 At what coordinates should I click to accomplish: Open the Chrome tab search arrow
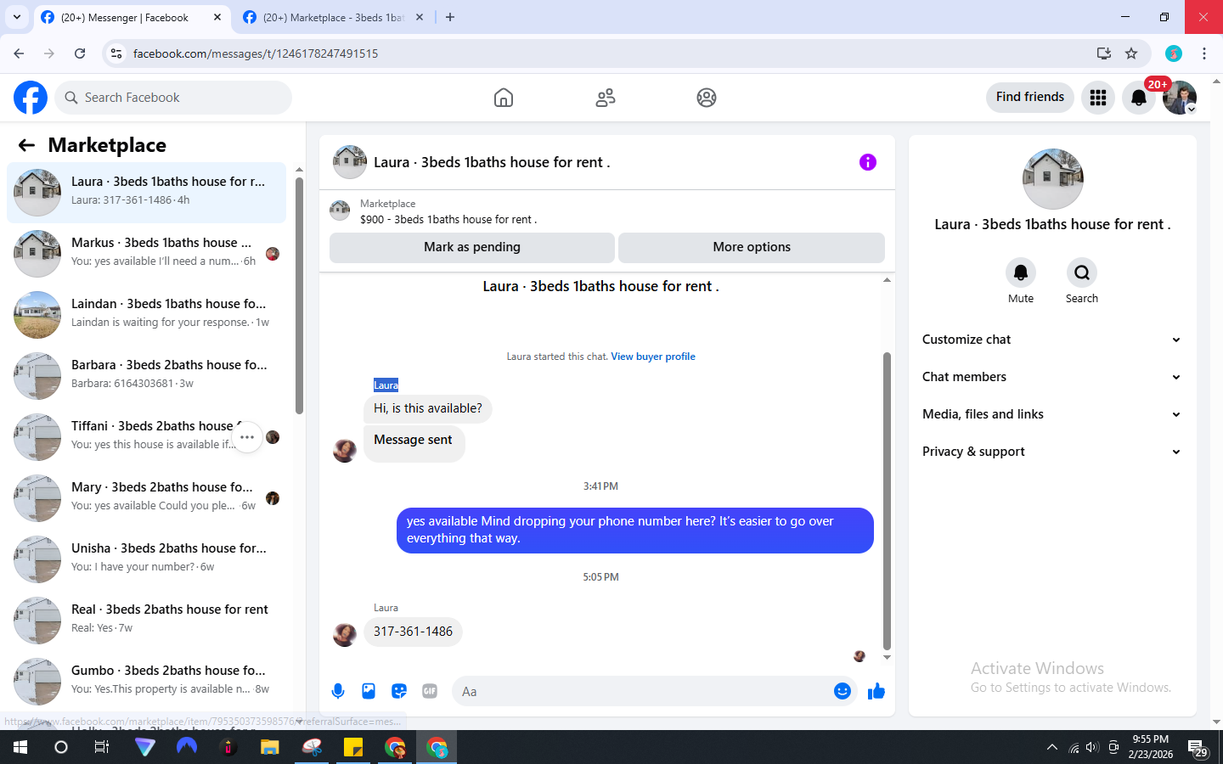click(x=16, y=17)
